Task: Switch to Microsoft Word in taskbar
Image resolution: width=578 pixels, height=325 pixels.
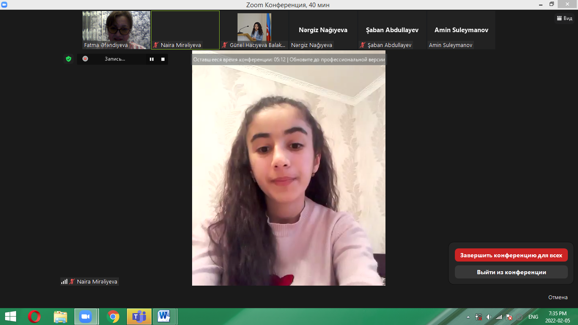Action: point(164,317)
